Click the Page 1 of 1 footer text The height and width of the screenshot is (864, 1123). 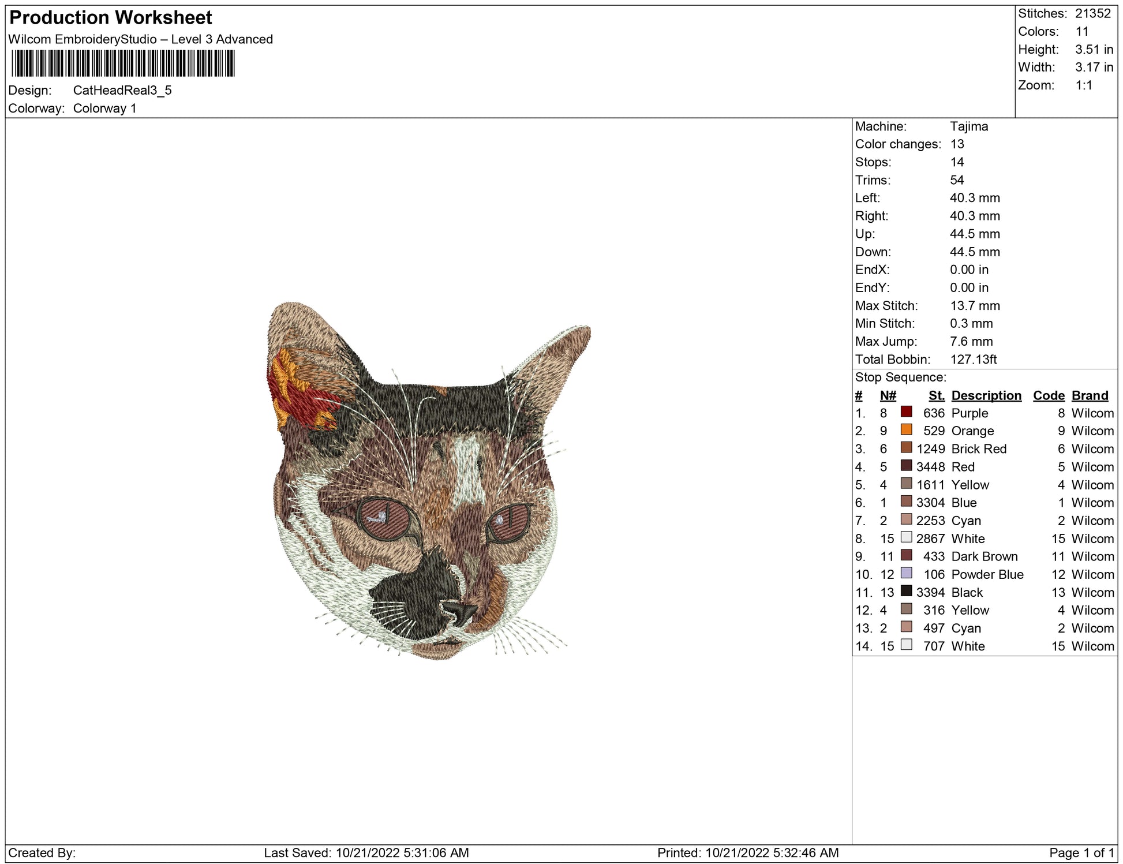[x=1081, y=852]
